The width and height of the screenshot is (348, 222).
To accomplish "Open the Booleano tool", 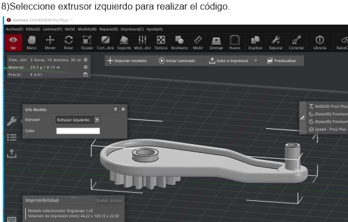I will point(180,43).
